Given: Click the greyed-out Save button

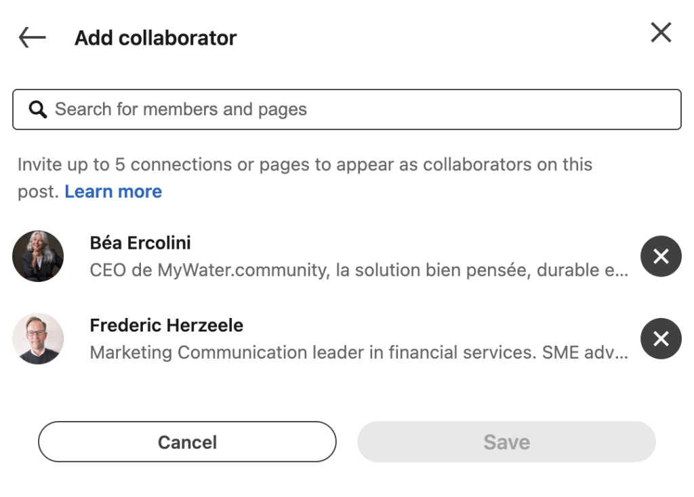Looking at the screenshot, I should pyautogui.click(x=506, y=441).
